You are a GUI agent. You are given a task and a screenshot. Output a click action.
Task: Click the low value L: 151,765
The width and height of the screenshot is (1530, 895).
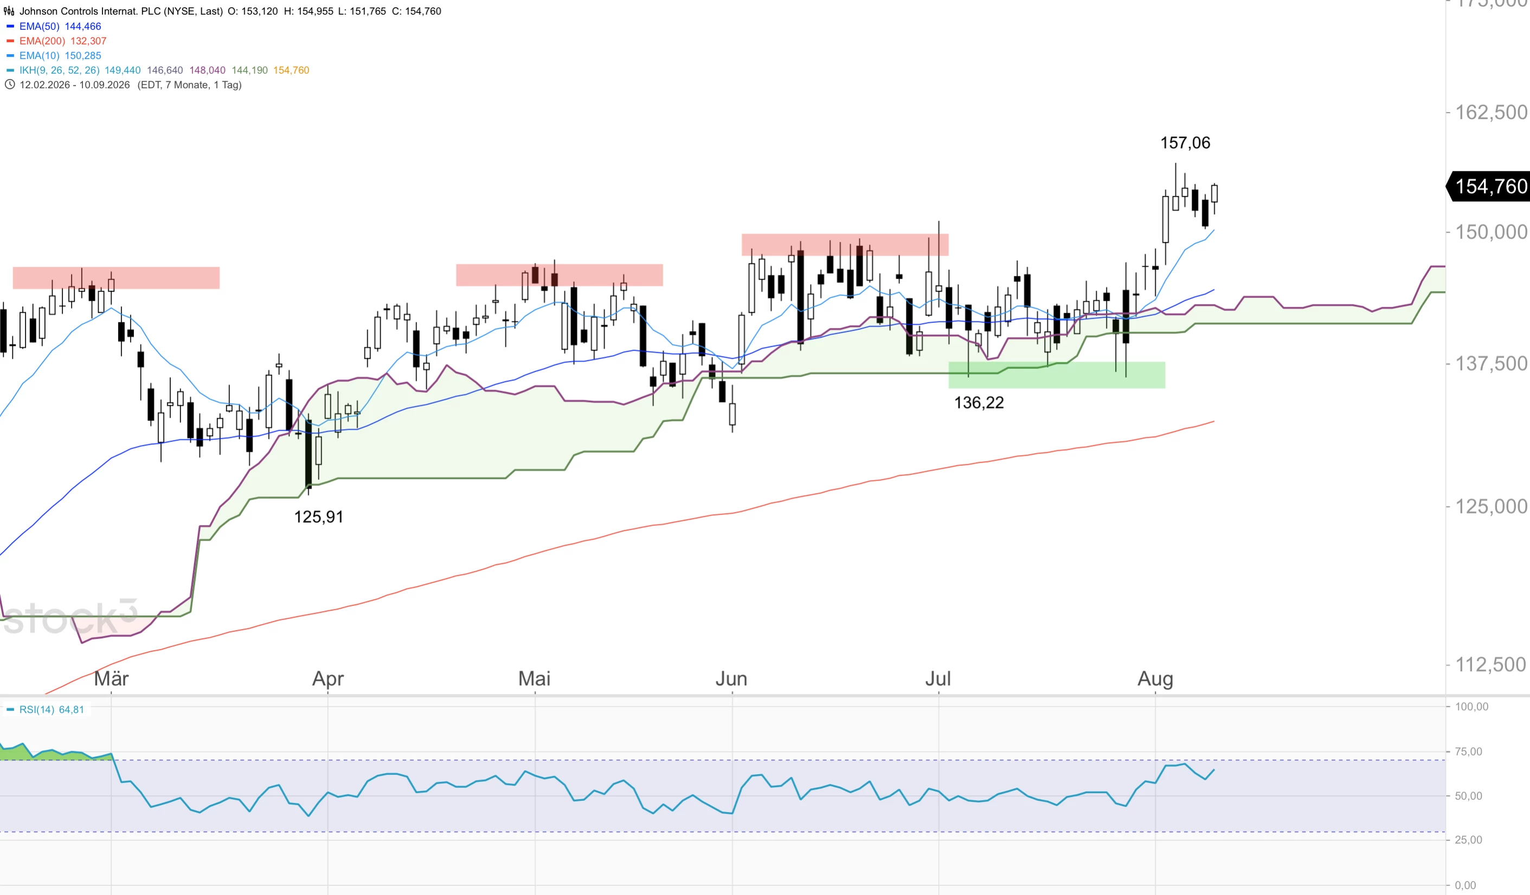point(362,11)
